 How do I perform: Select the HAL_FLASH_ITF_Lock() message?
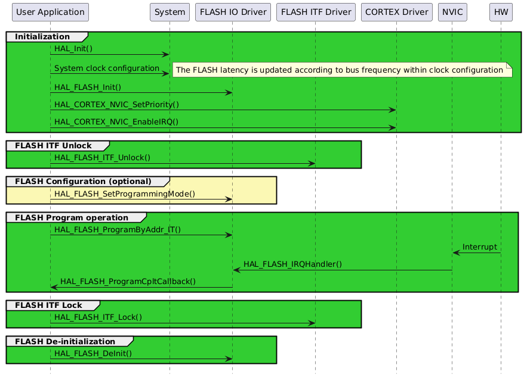(x=98, y=317)
